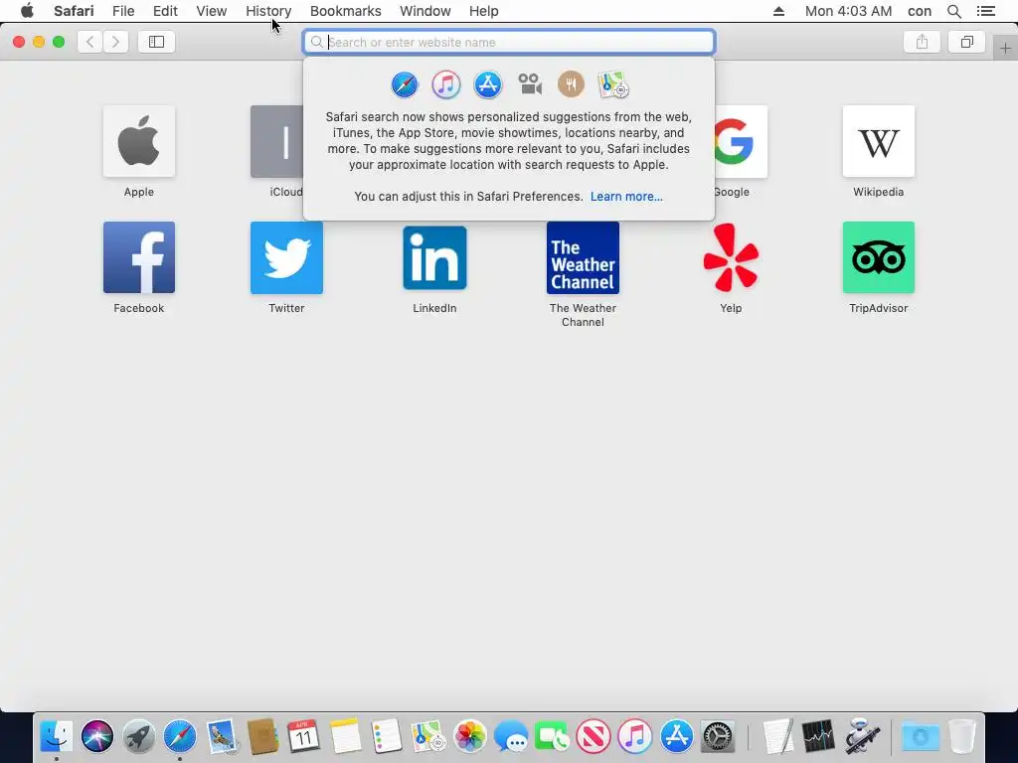This screenshot has width=1018, height=763.
Task: Open News in the Dock
Action: tap(594, 736)
